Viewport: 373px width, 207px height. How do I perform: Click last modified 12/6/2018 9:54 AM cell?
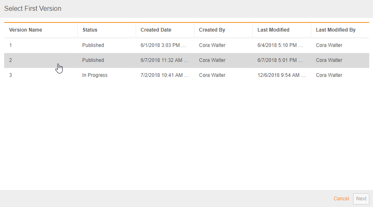tap(281, 75)
